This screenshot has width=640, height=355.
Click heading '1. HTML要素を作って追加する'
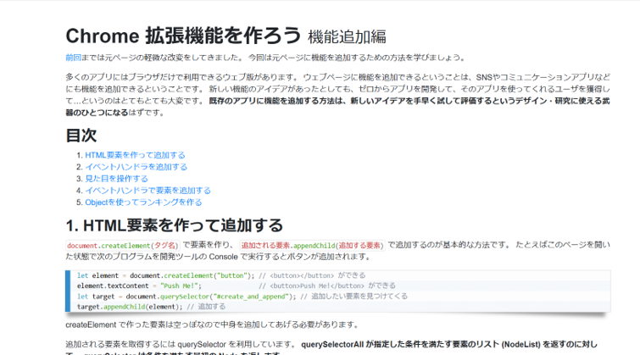175,225
